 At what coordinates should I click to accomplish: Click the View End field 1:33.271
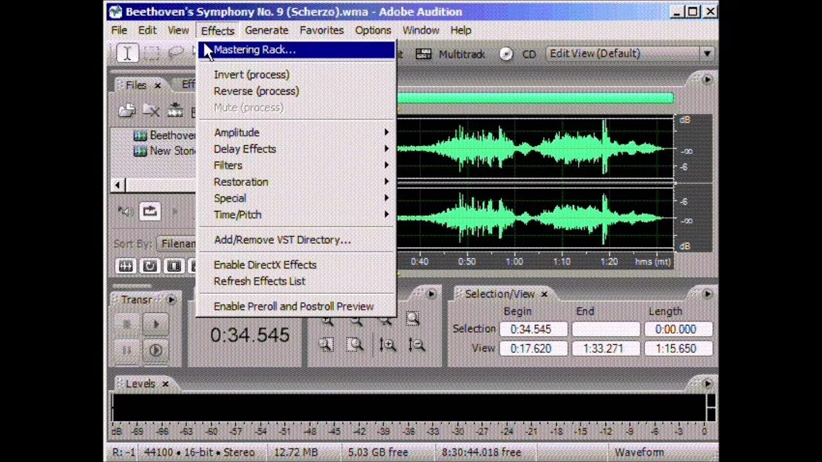point(606,348)
